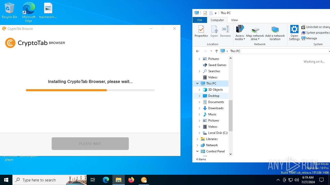Launch Firefox from the taskbar
This screenshot has height=185, width=330.
tap(131, 180)
